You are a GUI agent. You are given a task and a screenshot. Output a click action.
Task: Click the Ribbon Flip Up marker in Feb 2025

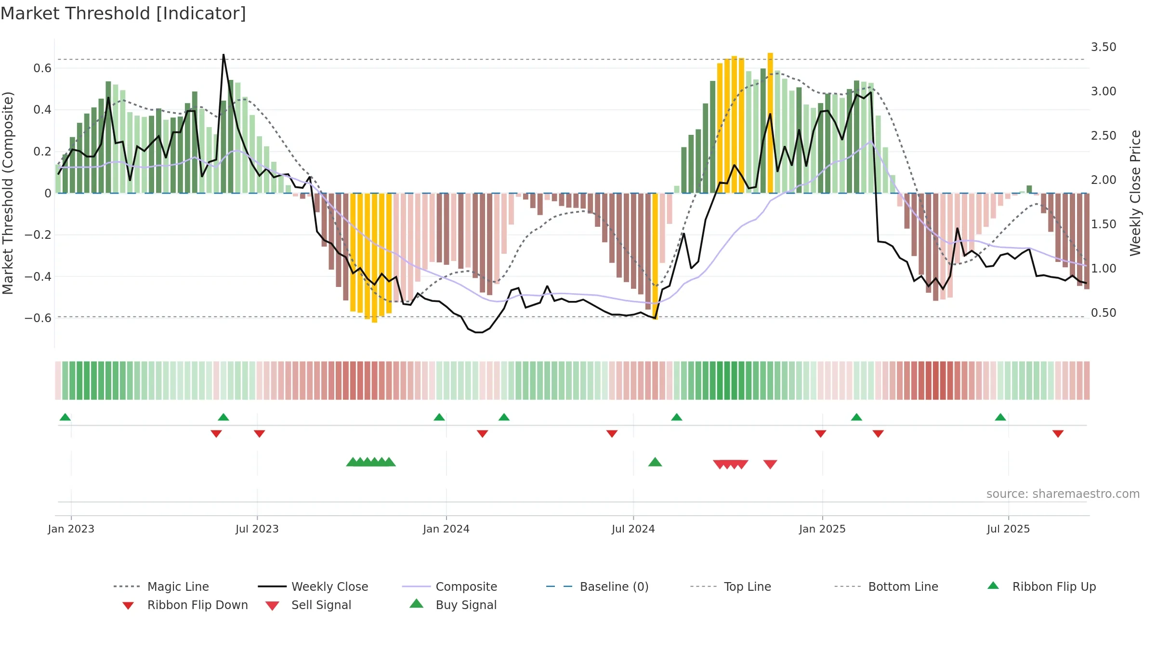[x=856, y=417]
